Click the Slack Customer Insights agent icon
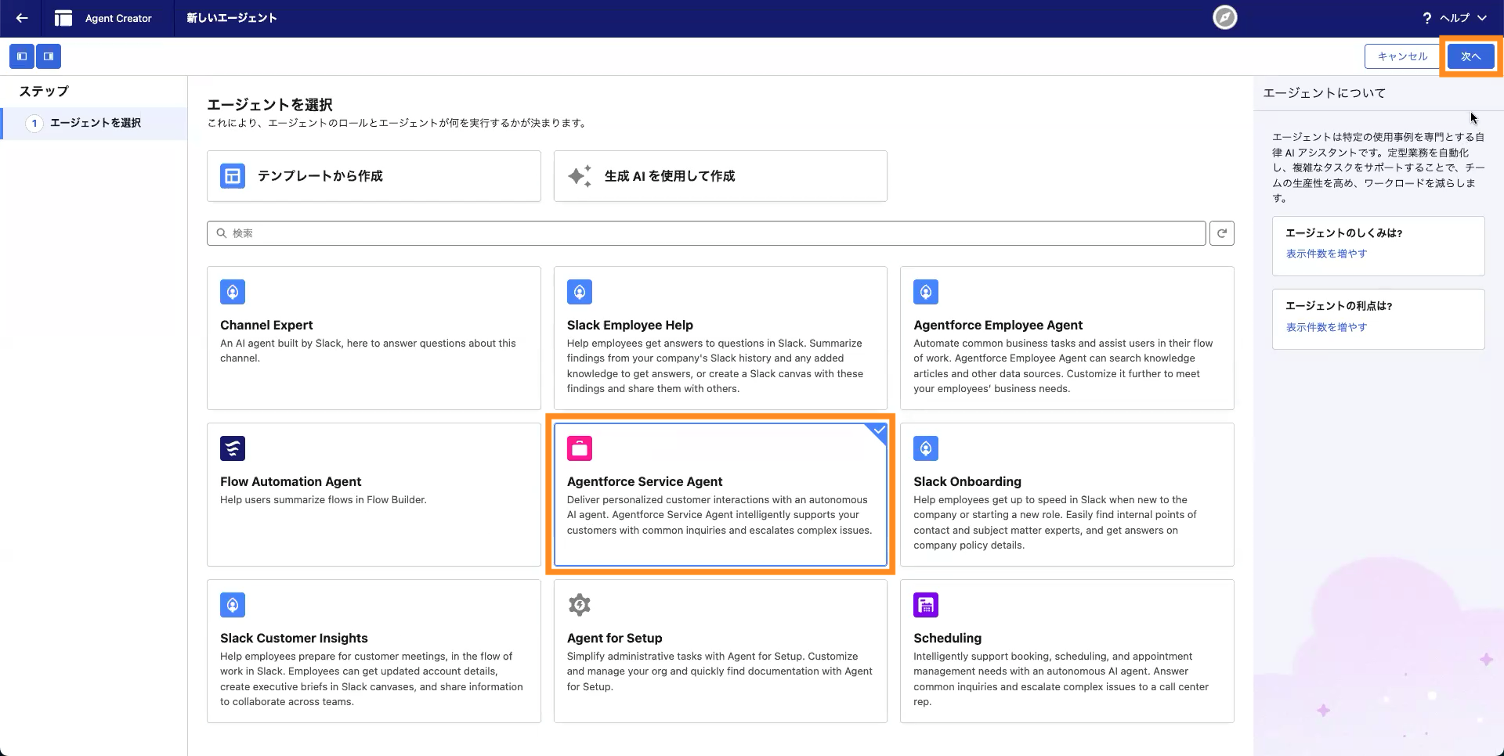Image resolution: width=1504 pixels, height=756 pixels. pyautogui.click(x=233, y=605)
